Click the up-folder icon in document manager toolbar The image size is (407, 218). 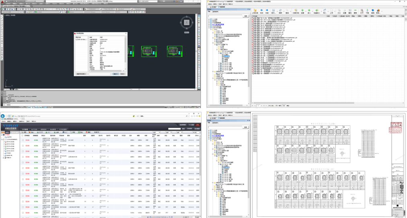click(x=255, y=11)
